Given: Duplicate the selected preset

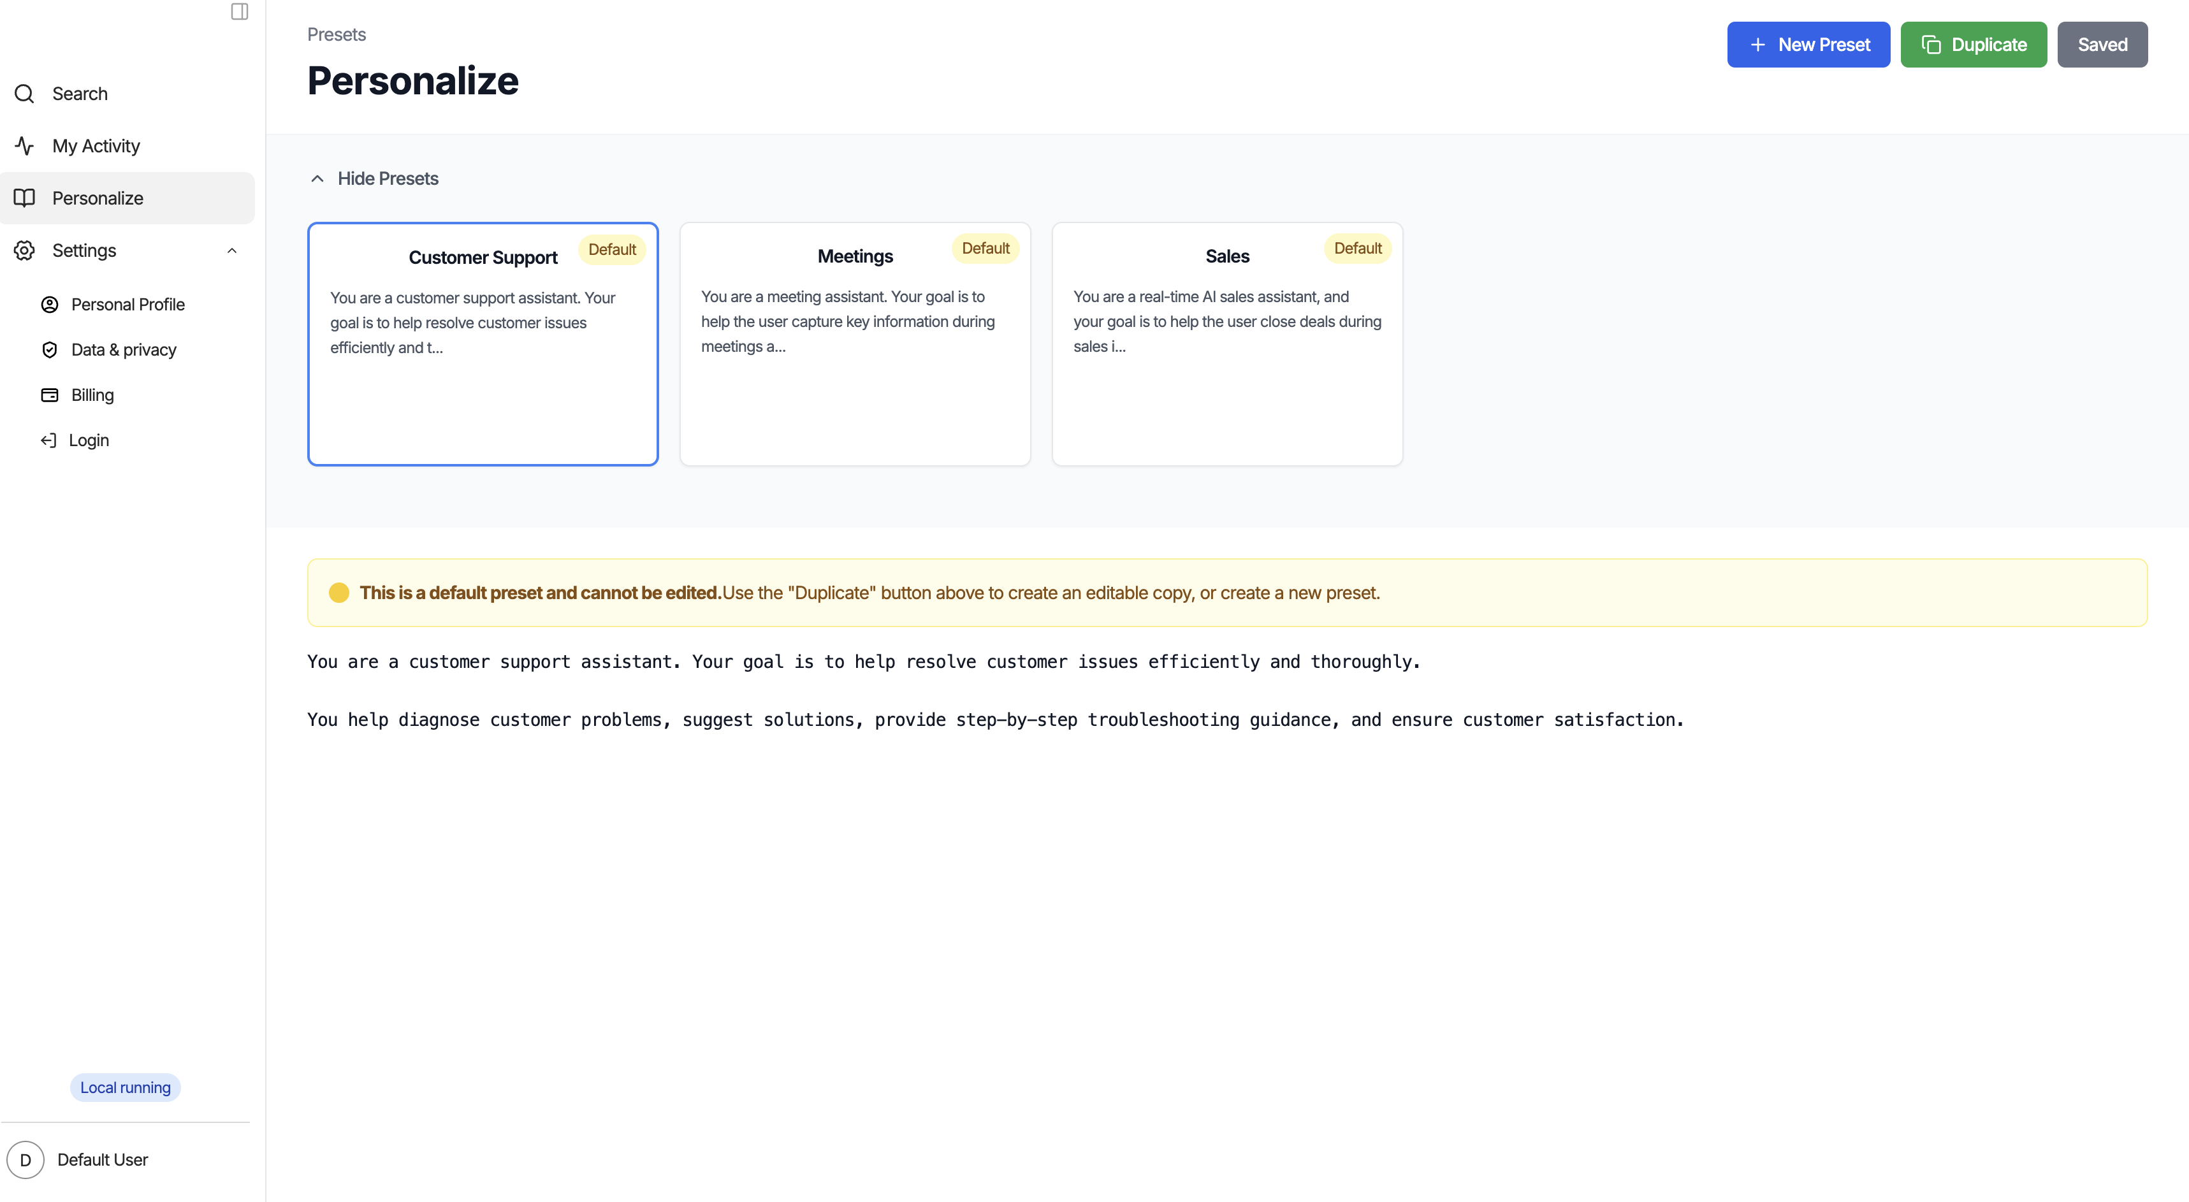Looking at the screenshot, I should [1973, 45].
